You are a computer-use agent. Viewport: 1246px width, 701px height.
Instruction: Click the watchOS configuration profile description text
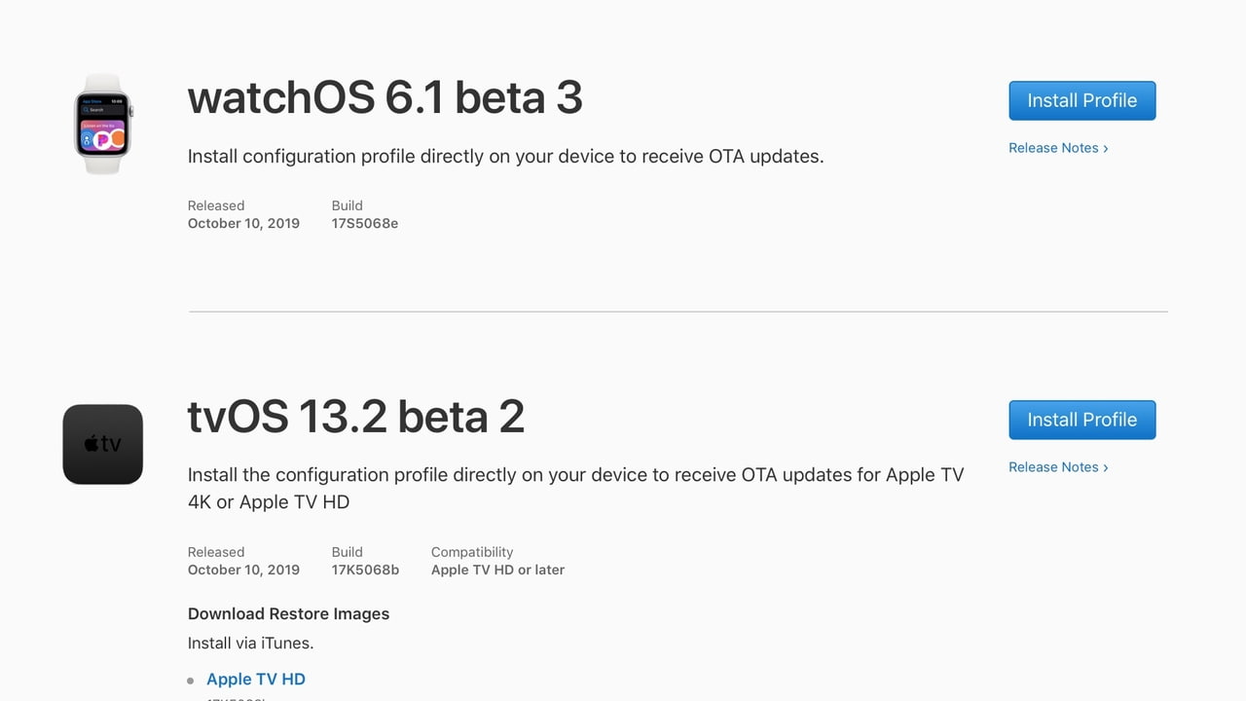pos(505,156)
